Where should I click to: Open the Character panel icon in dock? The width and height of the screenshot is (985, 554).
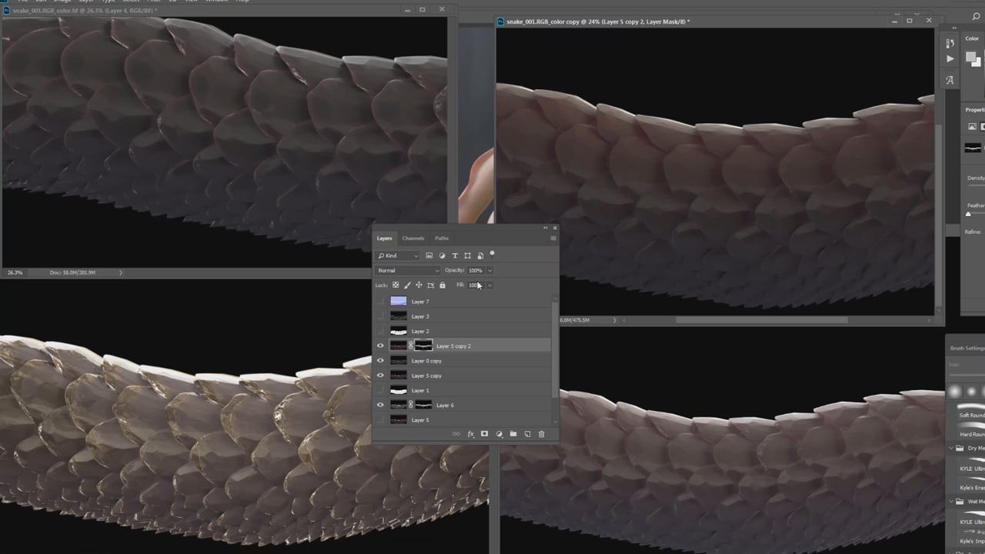pos(950,80)
